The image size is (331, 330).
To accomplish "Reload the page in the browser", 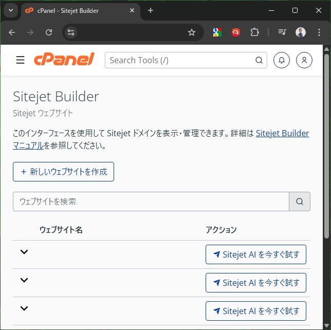I will 49,32.
